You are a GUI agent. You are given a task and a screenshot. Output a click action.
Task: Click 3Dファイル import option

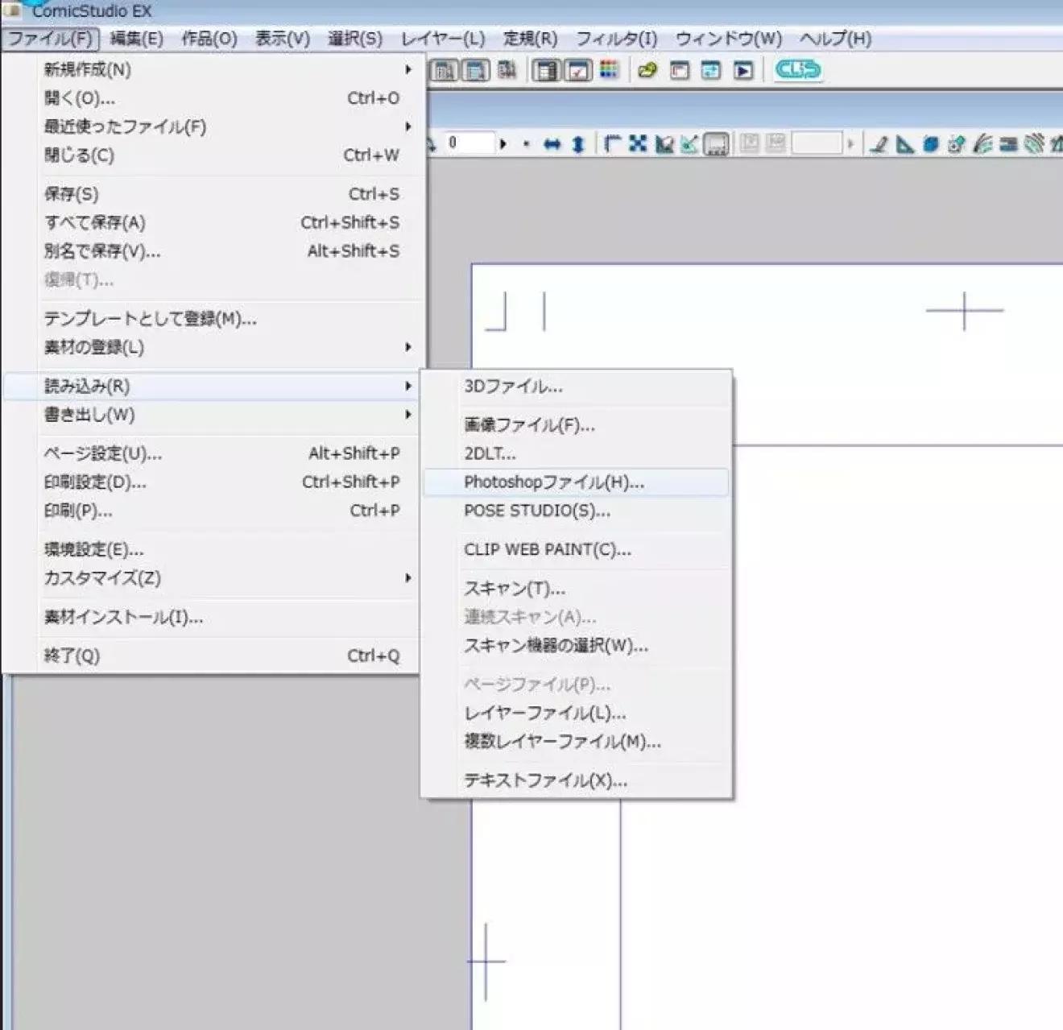515,387
